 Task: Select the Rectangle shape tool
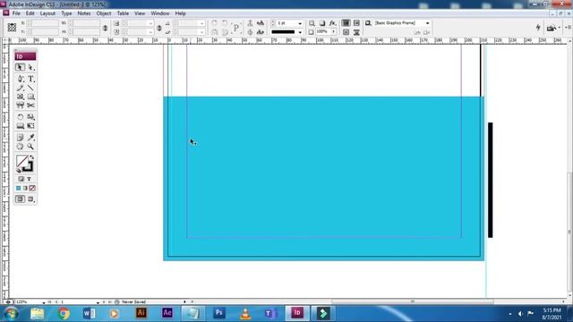tap(30, 97)
